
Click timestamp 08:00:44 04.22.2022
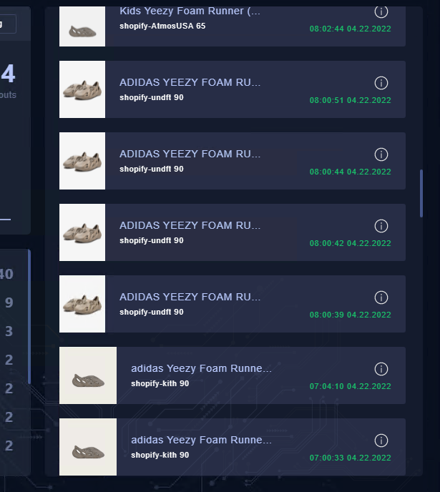click(x=351, y=172)
